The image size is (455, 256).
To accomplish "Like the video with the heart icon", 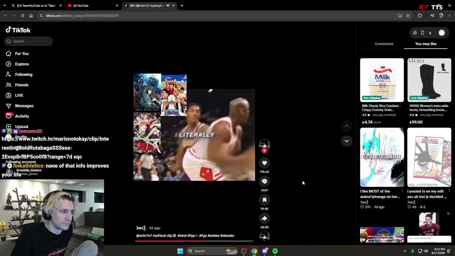I will pyautogui.click(x=264, y=163).
